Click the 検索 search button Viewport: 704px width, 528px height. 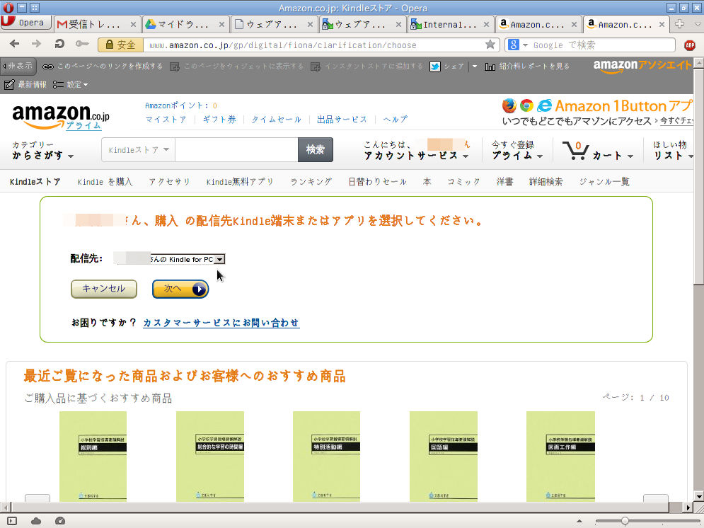click(x=315, y=149)
